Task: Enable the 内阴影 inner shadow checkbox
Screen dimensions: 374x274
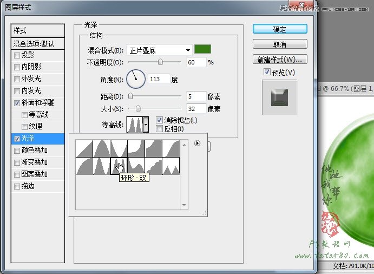Action: pos(17,67)
